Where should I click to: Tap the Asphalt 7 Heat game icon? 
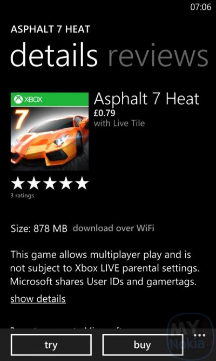(x=50, y=132)
